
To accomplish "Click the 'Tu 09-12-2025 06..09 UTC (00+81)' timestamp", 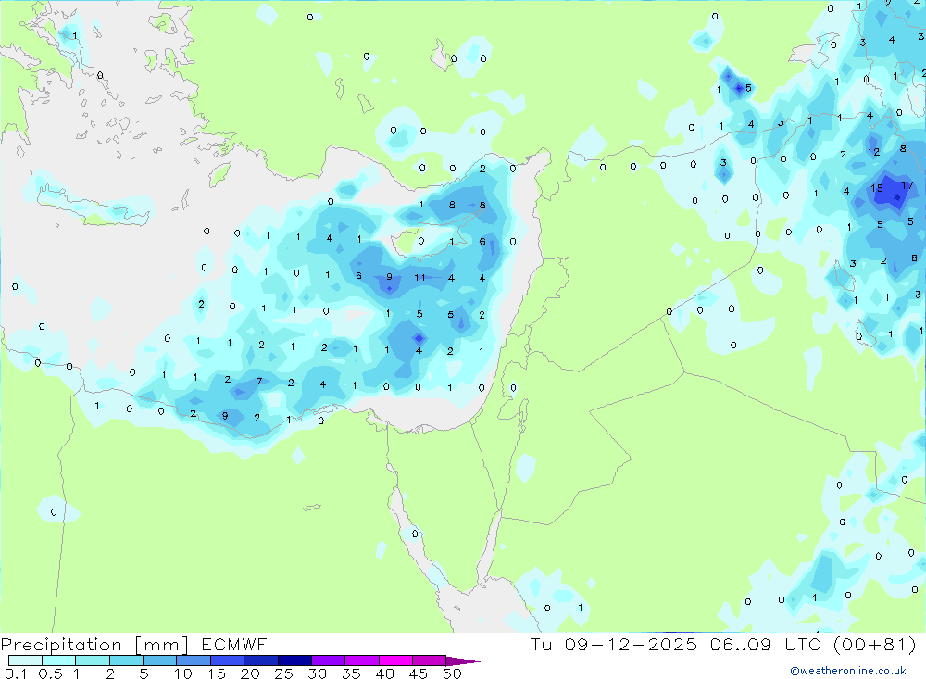I will [x=723, y=644].
